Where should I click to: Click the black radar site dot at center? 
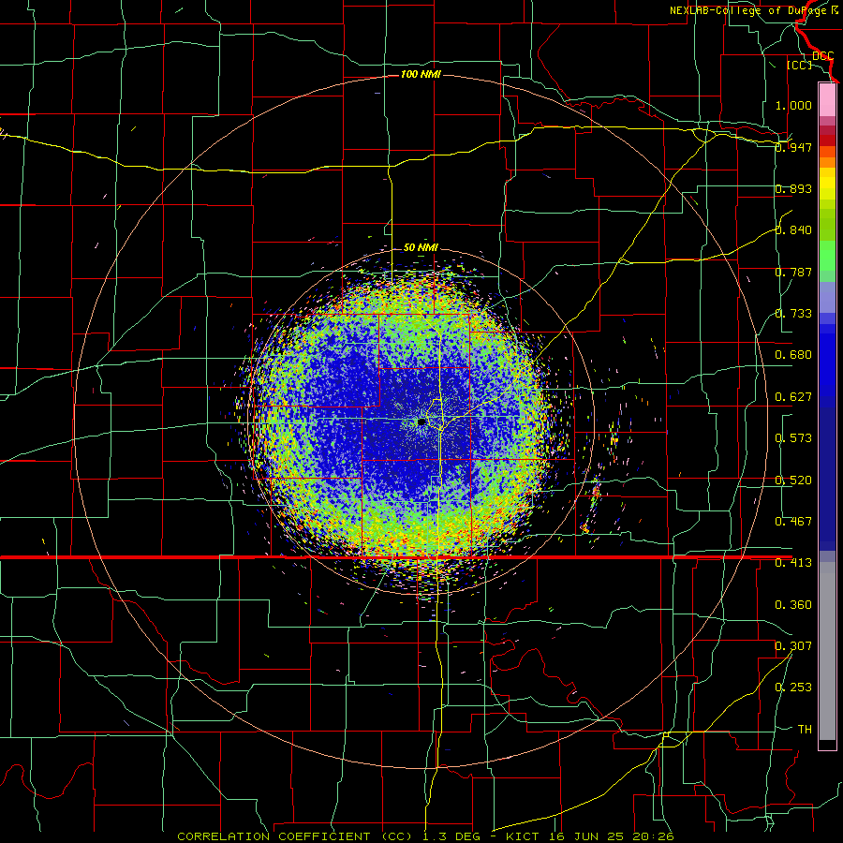tap(421, 422)
